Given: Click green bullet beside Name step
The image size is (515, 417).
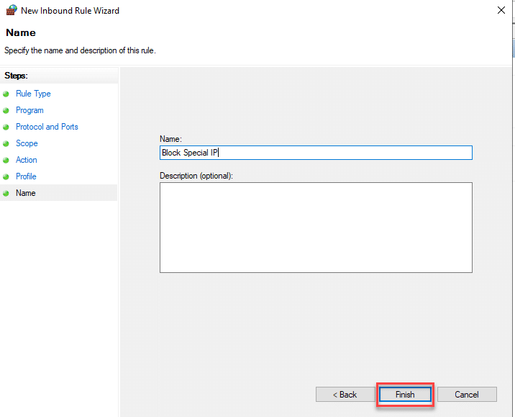Looking at the screenshot, I should (x=6, y=193).
